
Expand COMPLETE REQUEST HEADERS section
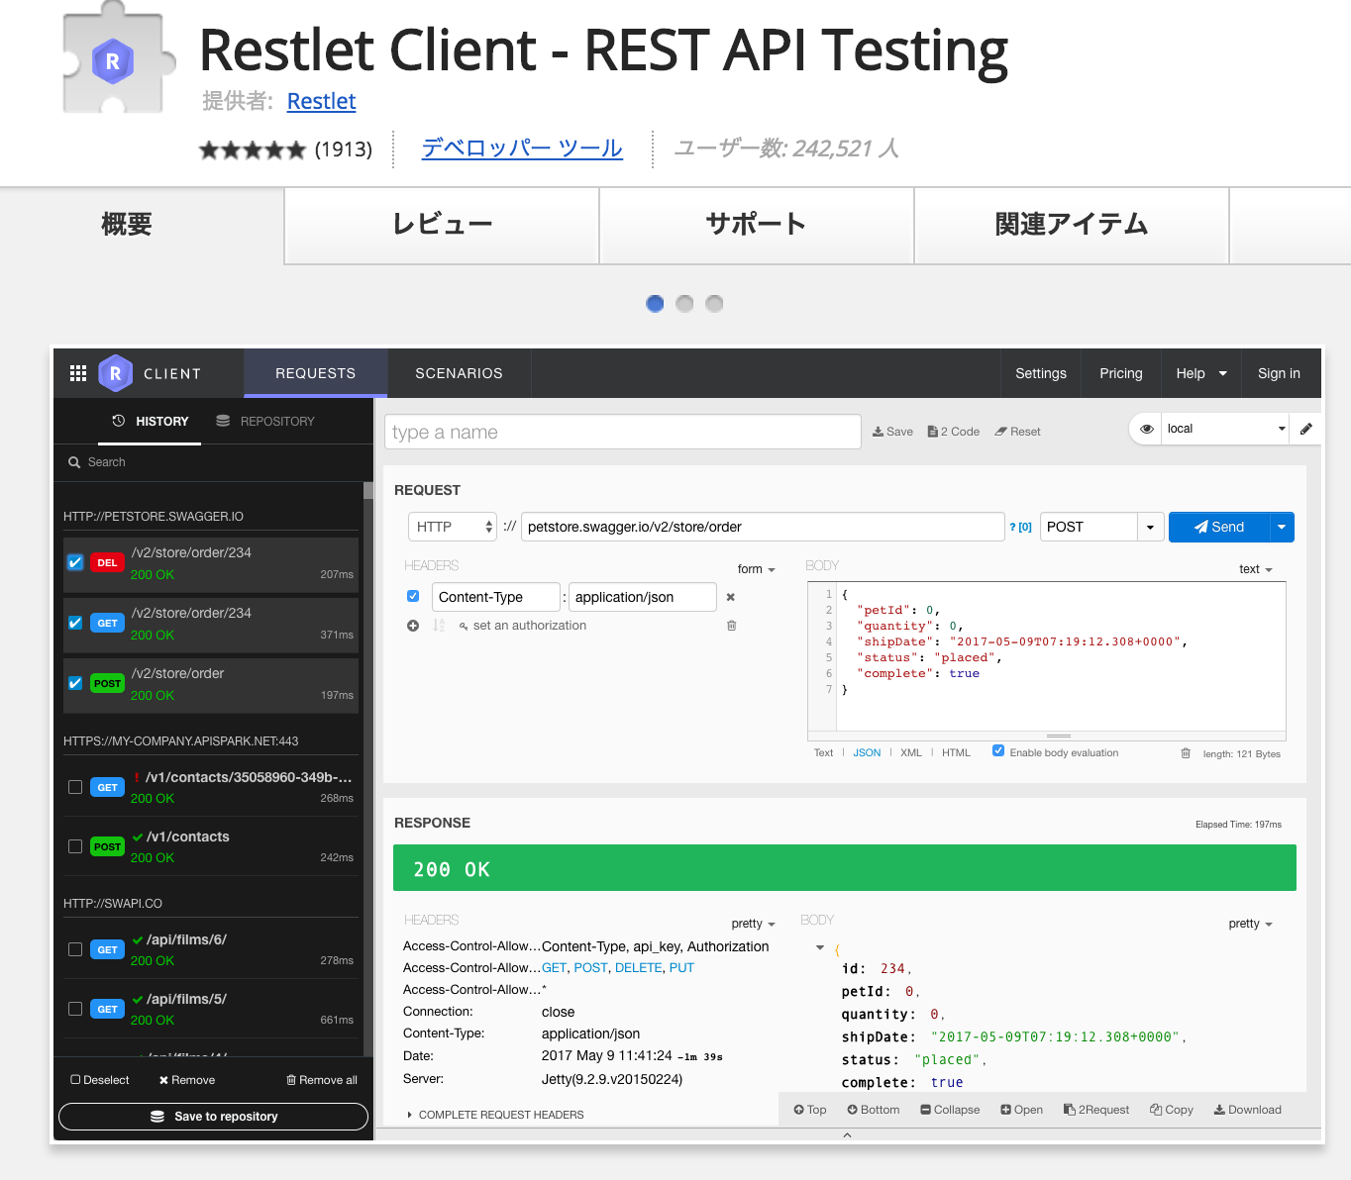point(495,1115)
